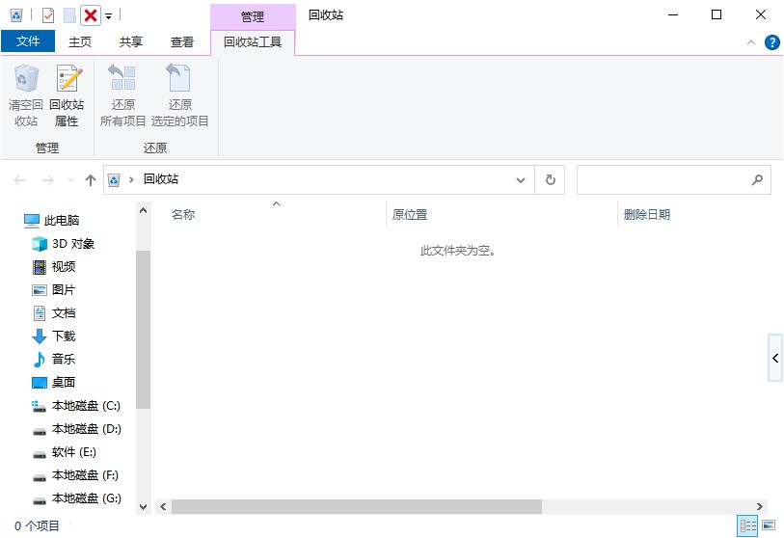Open the quick access toolbar customize dropdown
Viewport: 784px width, 538px height.
click(109, 16)
